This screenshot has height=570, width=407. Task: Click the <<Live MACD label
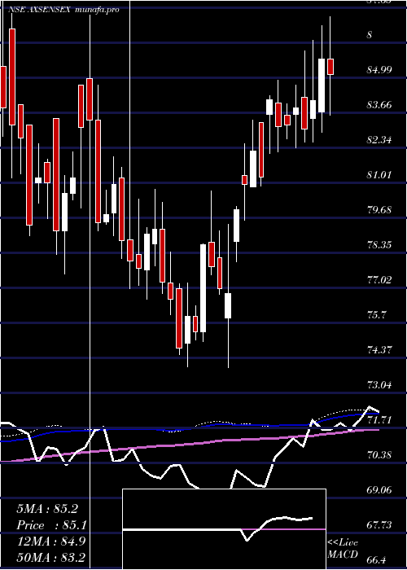click(x=343, y=549)
